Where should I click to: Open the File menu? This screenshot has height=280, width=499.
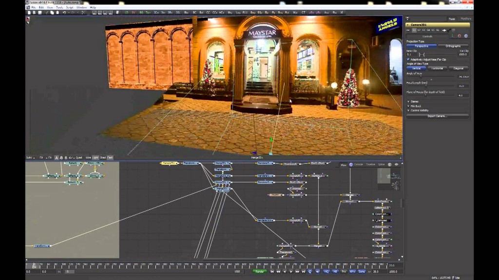[34, 7]
